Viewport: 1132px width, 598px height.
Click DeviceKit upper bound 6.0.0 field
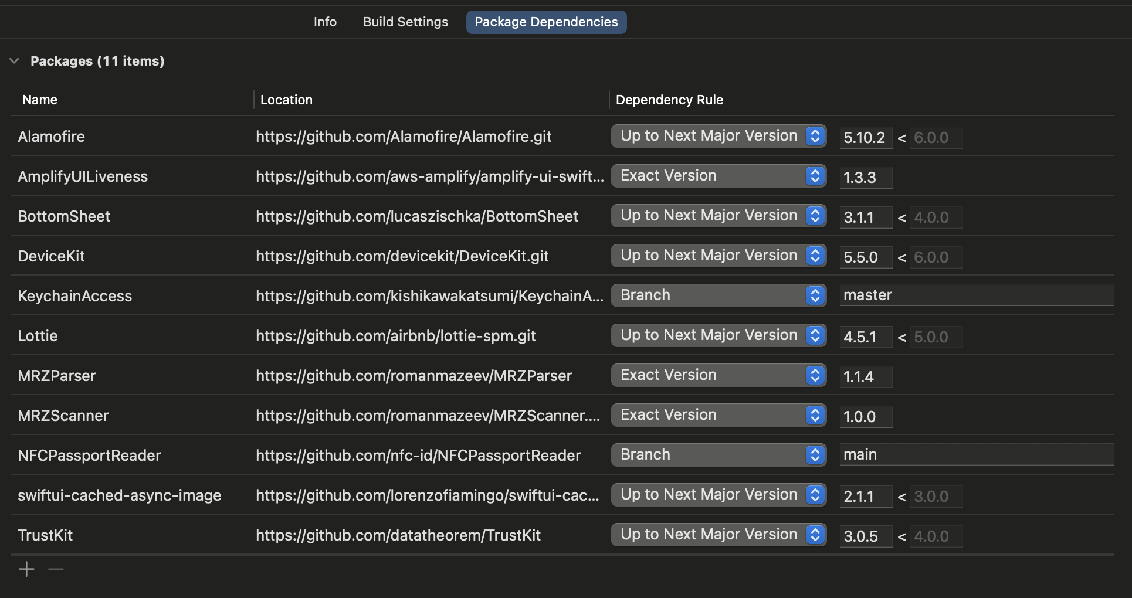click(x=936, y=257)
